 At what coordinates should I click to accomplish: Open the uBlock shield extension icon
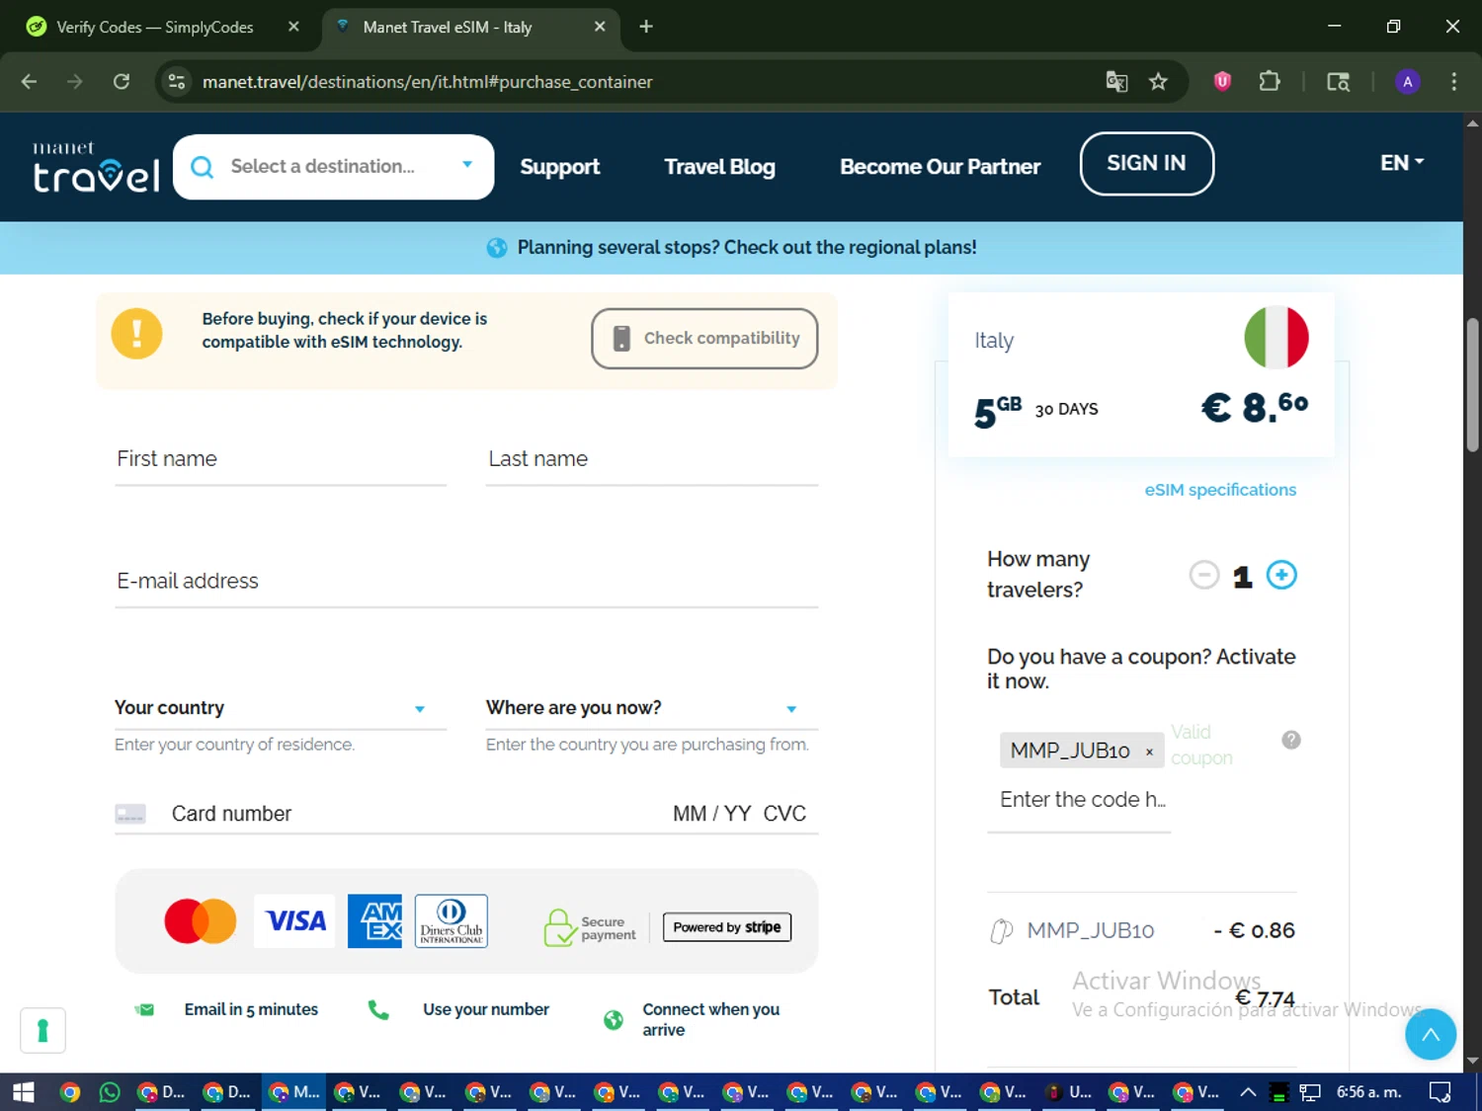pyautogui.click(x=1222, y=81)
